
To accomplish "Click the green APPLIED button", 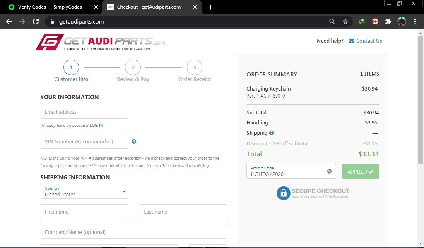I will click(361, 171).
